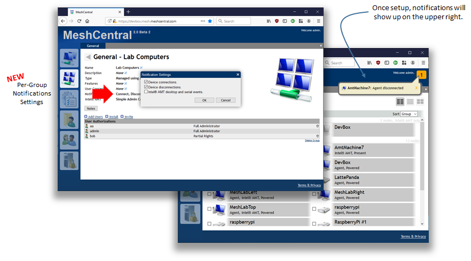Open My Server icon in back window sidebar
This screenshot has height=261, width=471.
190,213
